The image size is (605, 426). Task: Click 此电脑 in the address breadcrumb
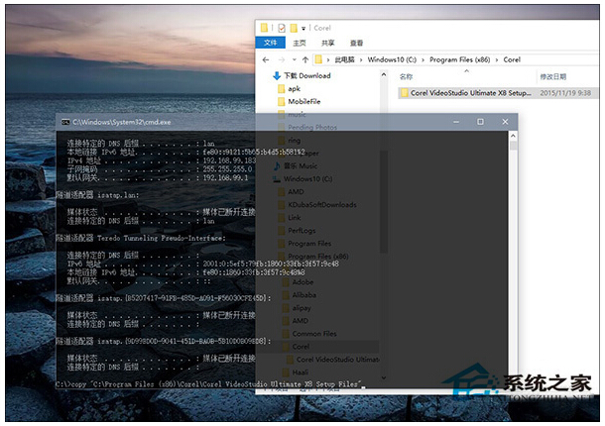tap(347, 59)
